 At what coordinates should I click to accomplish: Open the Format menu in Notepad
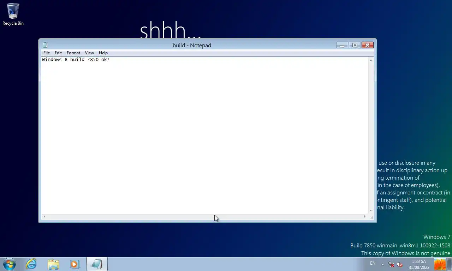tap(73, 53)
